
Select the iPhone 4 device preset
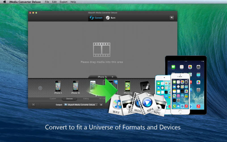click(58, 86)
